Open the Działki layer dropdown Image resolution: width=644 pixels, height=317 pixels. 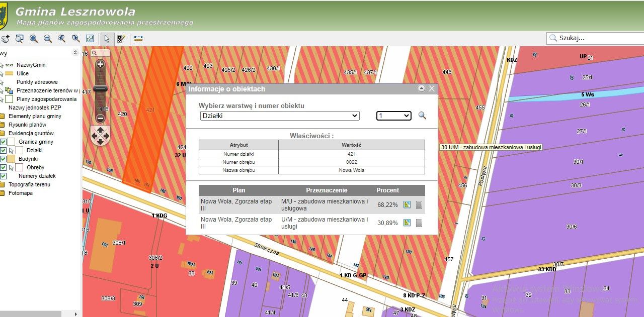pos(279,116)
